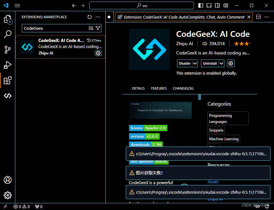Toggle the primary side bar layout icon
The image size is (274, 210).
coord(201,5)
